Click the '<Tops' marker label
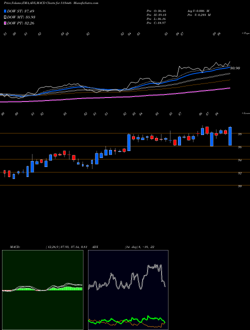 (246, 33)
